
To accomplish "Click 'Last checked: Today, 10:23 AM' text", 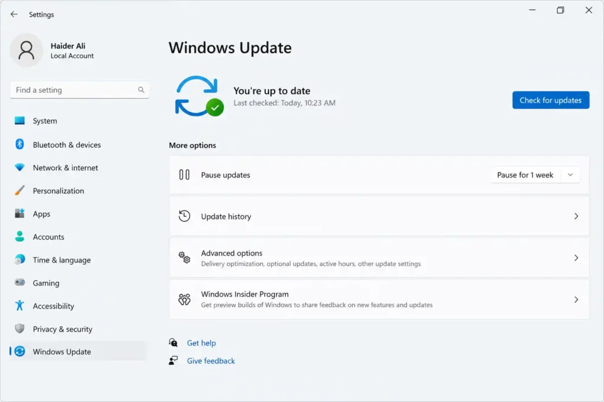I will [x=284, y=103].
